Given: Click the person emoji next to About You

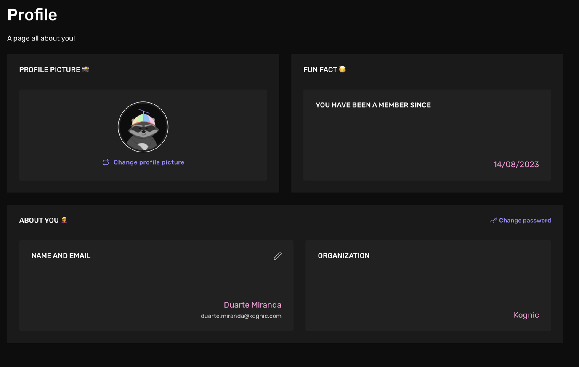Looking at the screenshot, I should point(64,220).
